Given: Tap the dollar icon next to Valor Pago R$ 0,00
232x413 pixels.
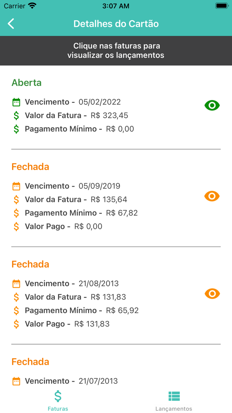Looking at the screenshot, I should pyautogui.click(x=17, y=226).
